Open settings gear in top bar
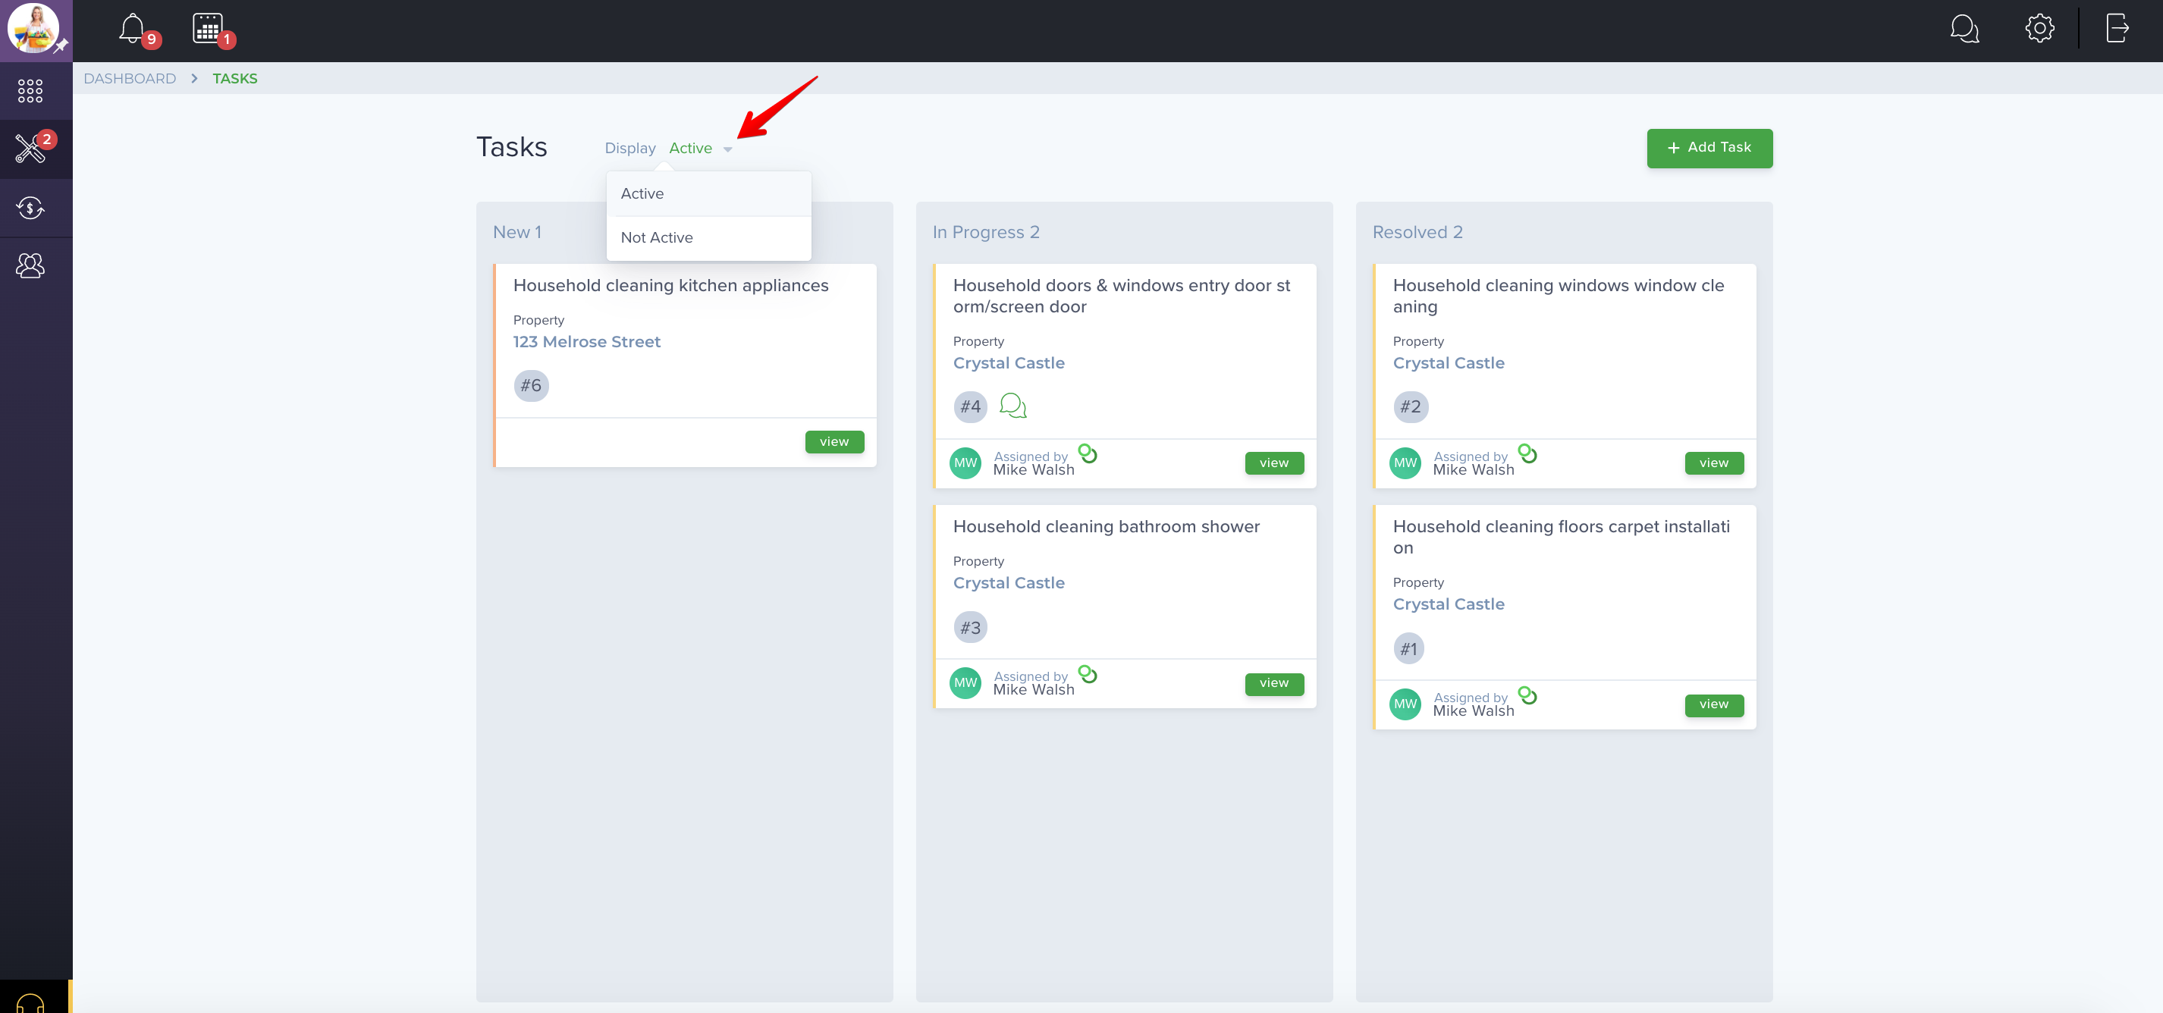 (x=2039, y=29)
